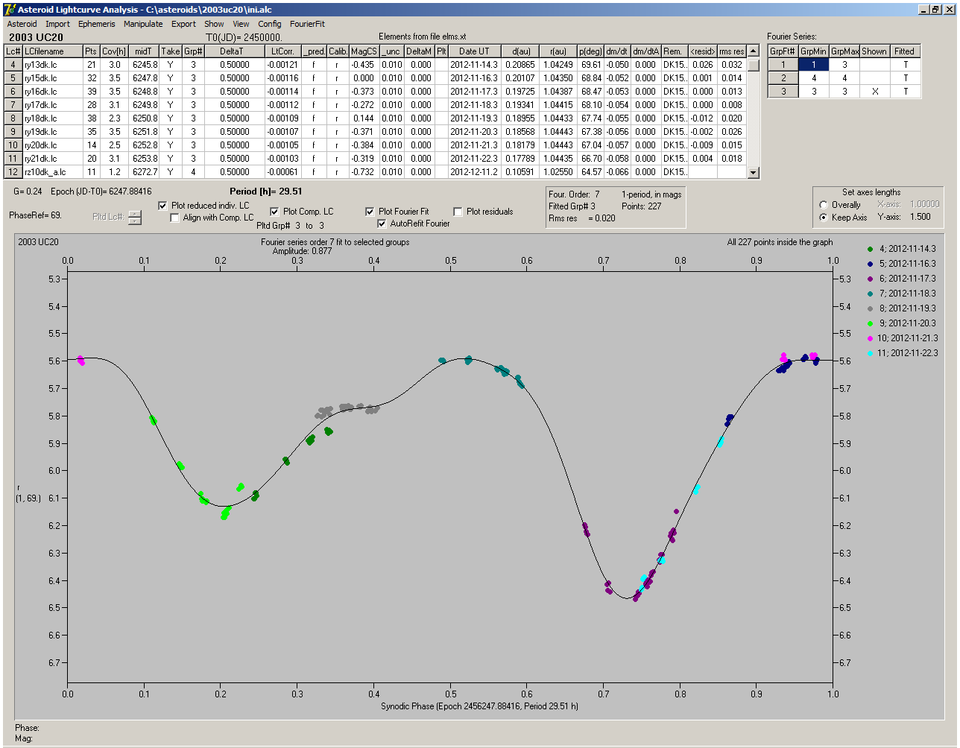The height and width of the screenshot is (748, 960).
Task: Click the highlighted GrpMin cell of row 1
Action: pyautogui.click(x=814, y=65)
